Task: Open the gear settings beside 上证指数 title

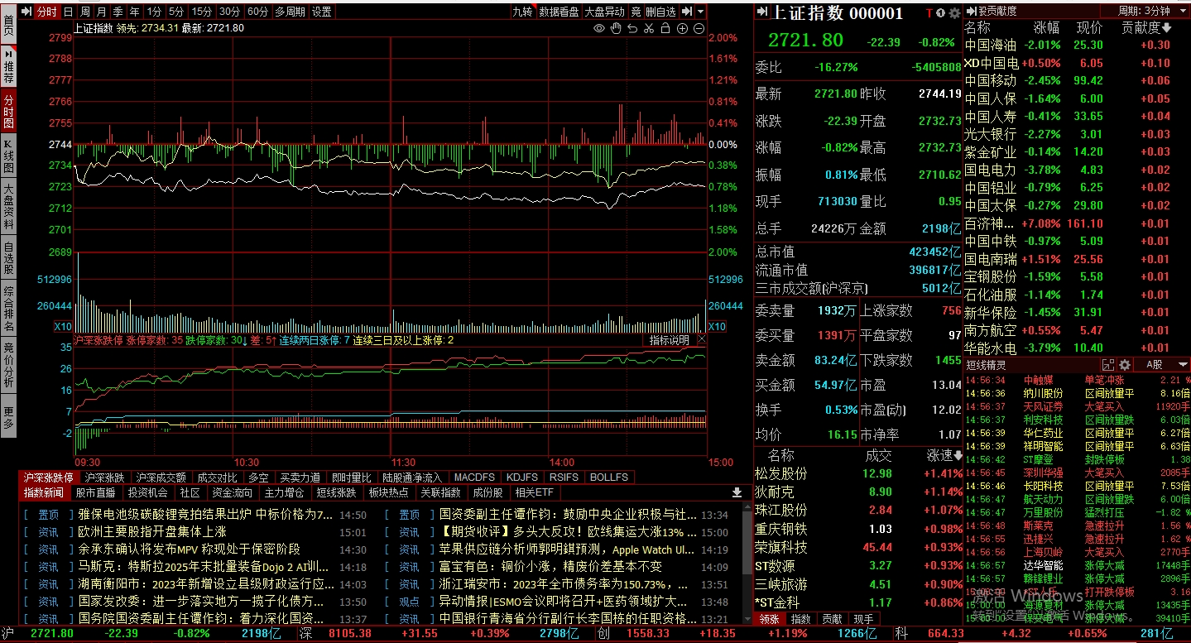Action: 954,12
